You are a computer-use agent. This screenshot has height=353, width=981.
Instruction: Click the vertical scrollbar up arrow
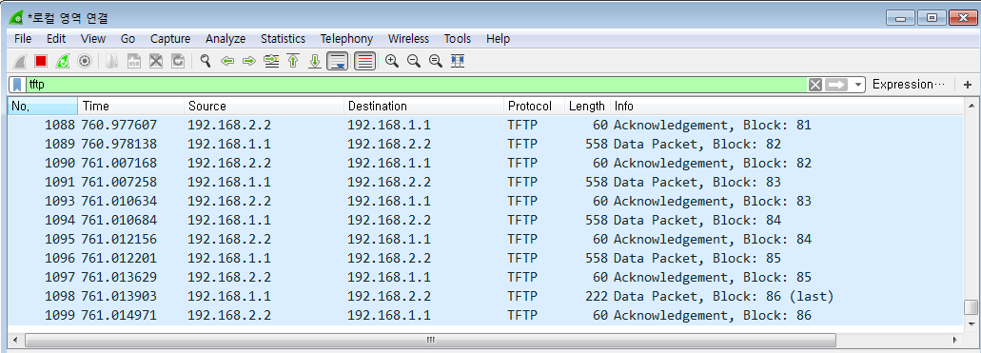tap(971, 105)
